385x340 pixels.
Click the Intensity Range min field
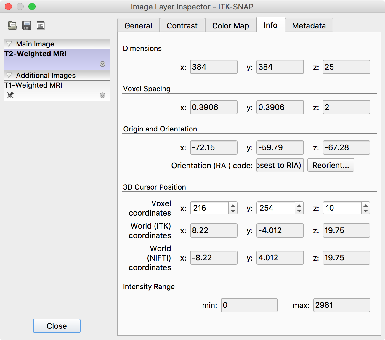[249, 305]
